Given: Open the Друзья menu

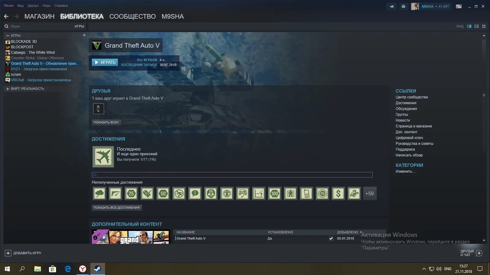Looking at the screenshot, I should (33, 5).
